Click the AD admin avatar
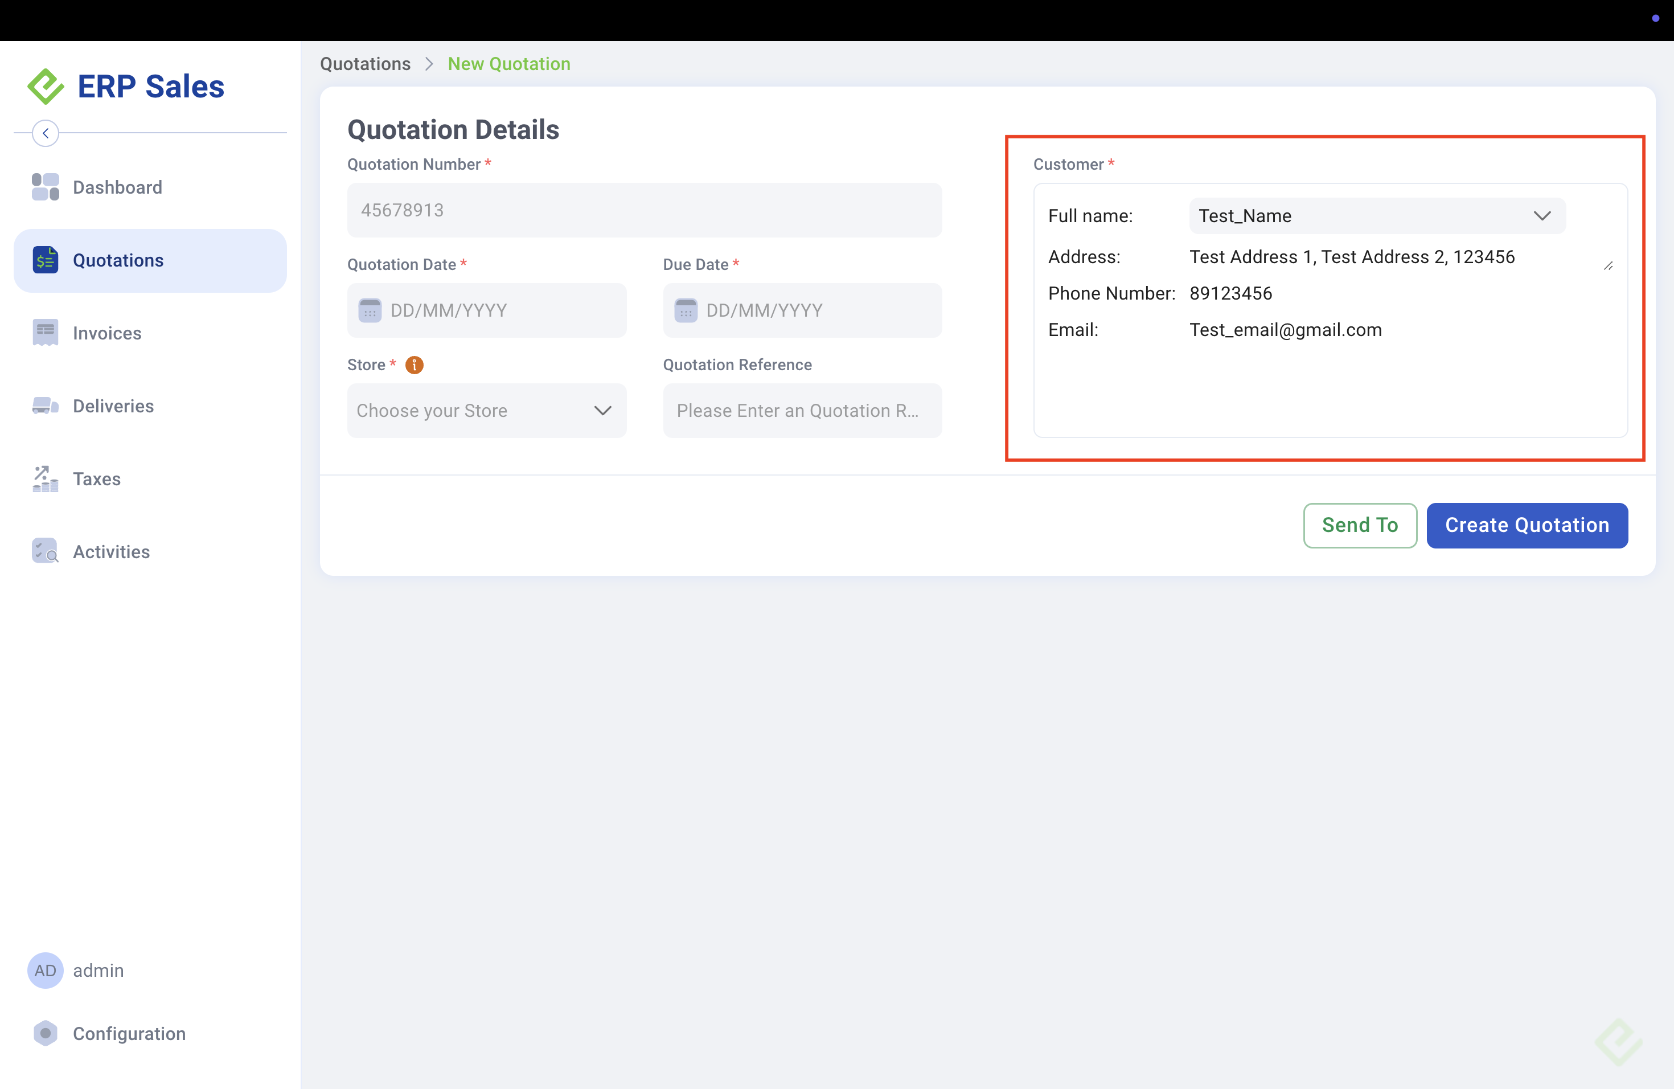 (x=46, y=971)
